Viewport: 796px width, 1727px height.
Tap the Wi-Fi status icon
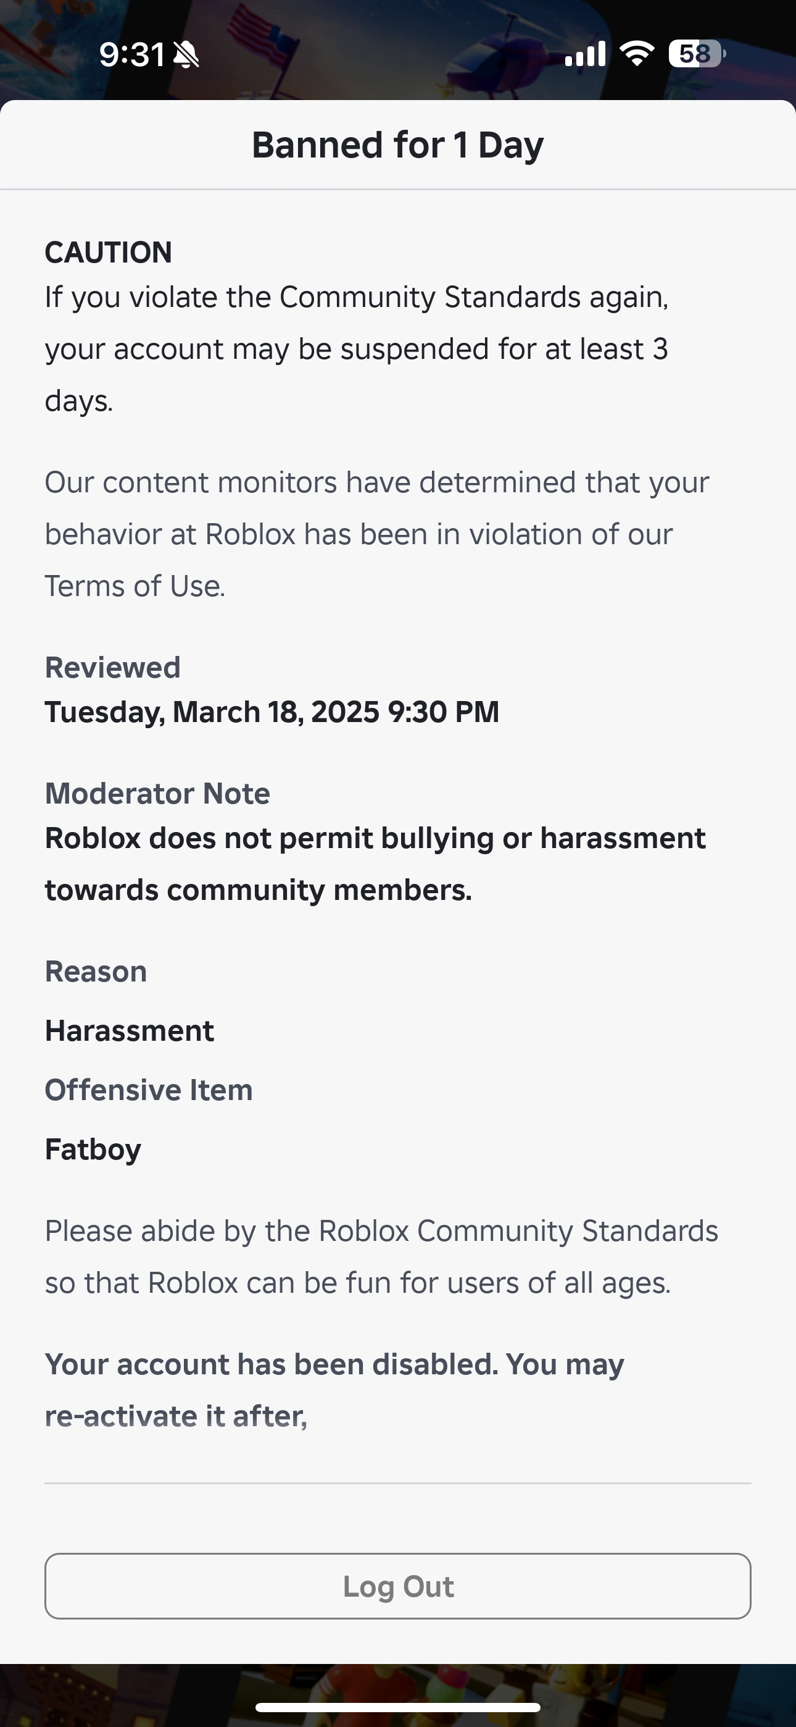[637, 54]
